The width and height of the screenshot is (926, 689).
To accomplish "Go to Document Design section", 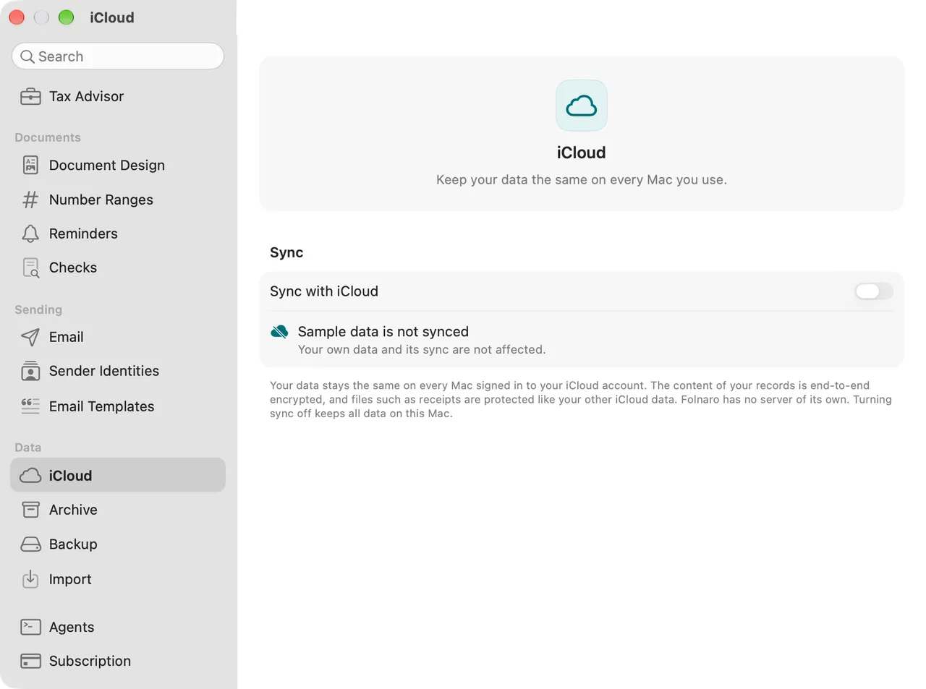I will [x=118, y=166].
